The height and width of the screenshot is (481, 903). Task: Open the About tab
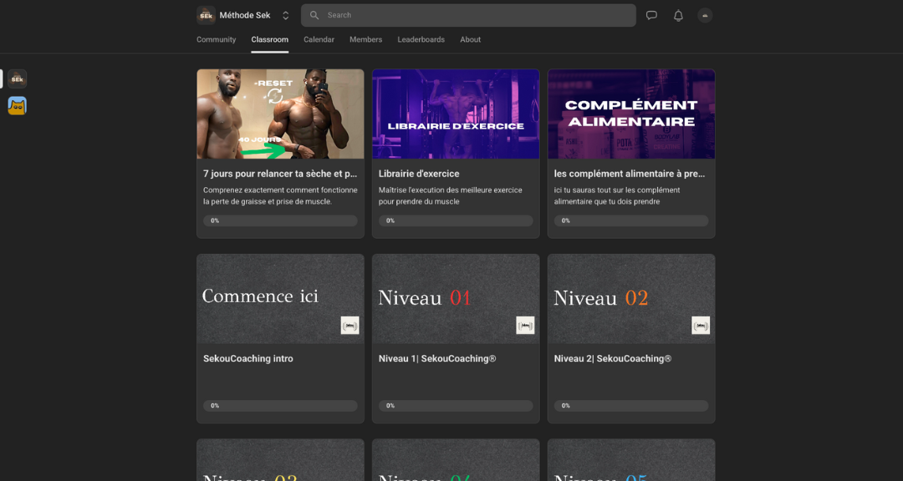tap(470, 39)
